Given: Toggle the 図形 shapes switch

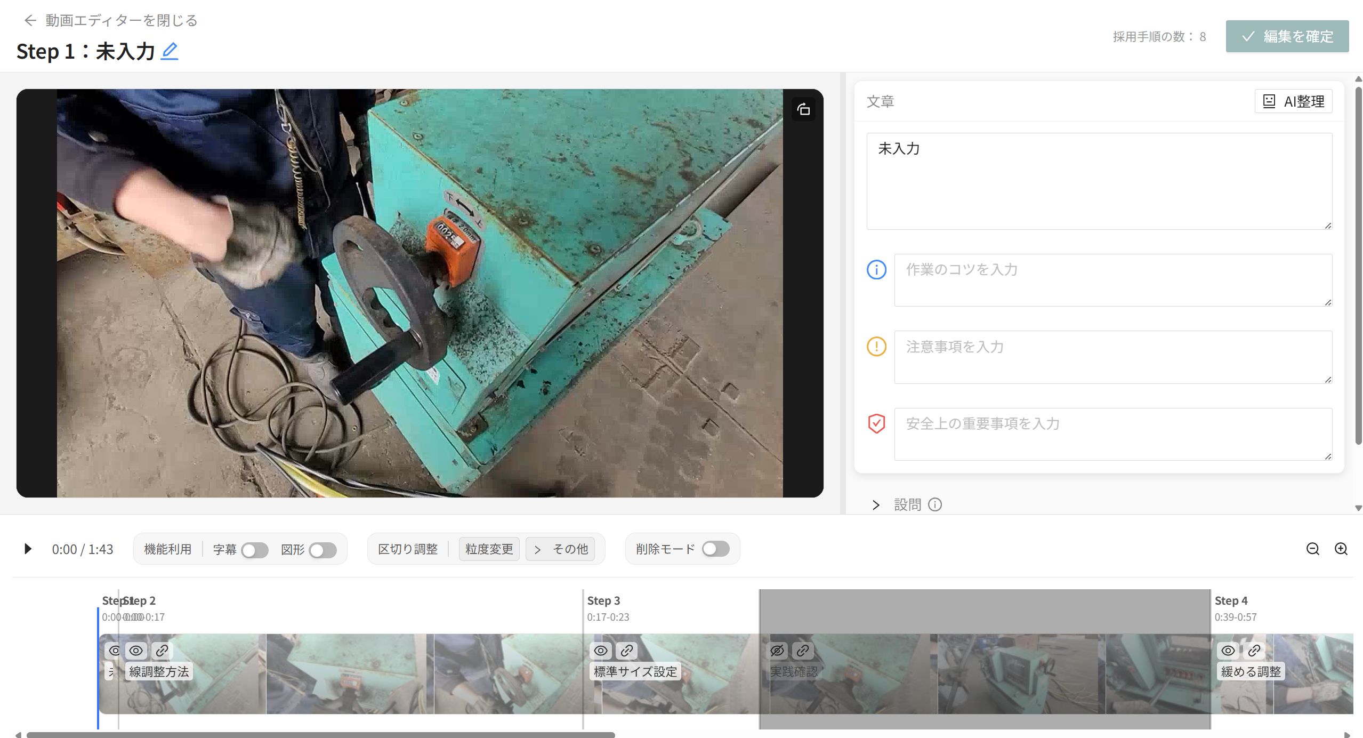Looking at the screenshot, I should coord(322,550).
